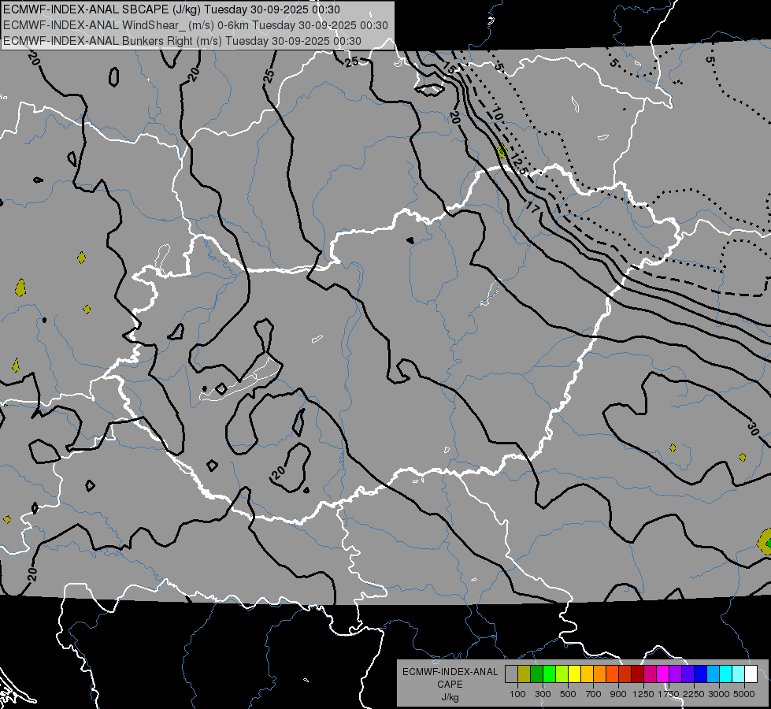Click the legend value 300
This screenshot has width=771, height=709.
click(543, 694)
